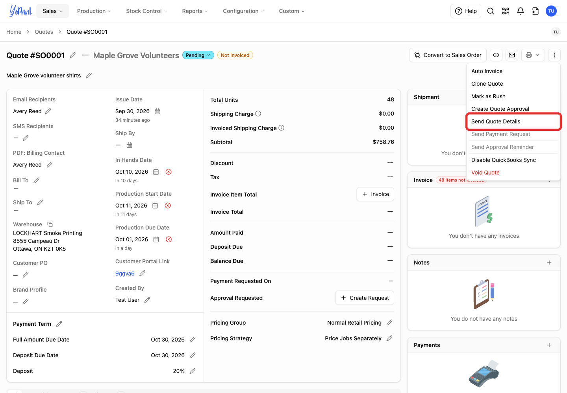Open Production Due Date calendar picker

click(x=156, y=239)
